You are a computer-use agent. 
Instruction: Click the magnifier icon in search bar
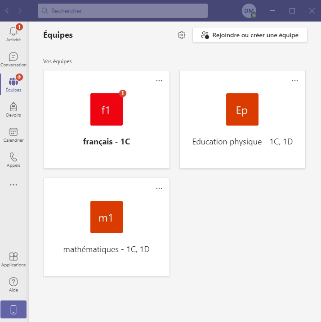45,11
